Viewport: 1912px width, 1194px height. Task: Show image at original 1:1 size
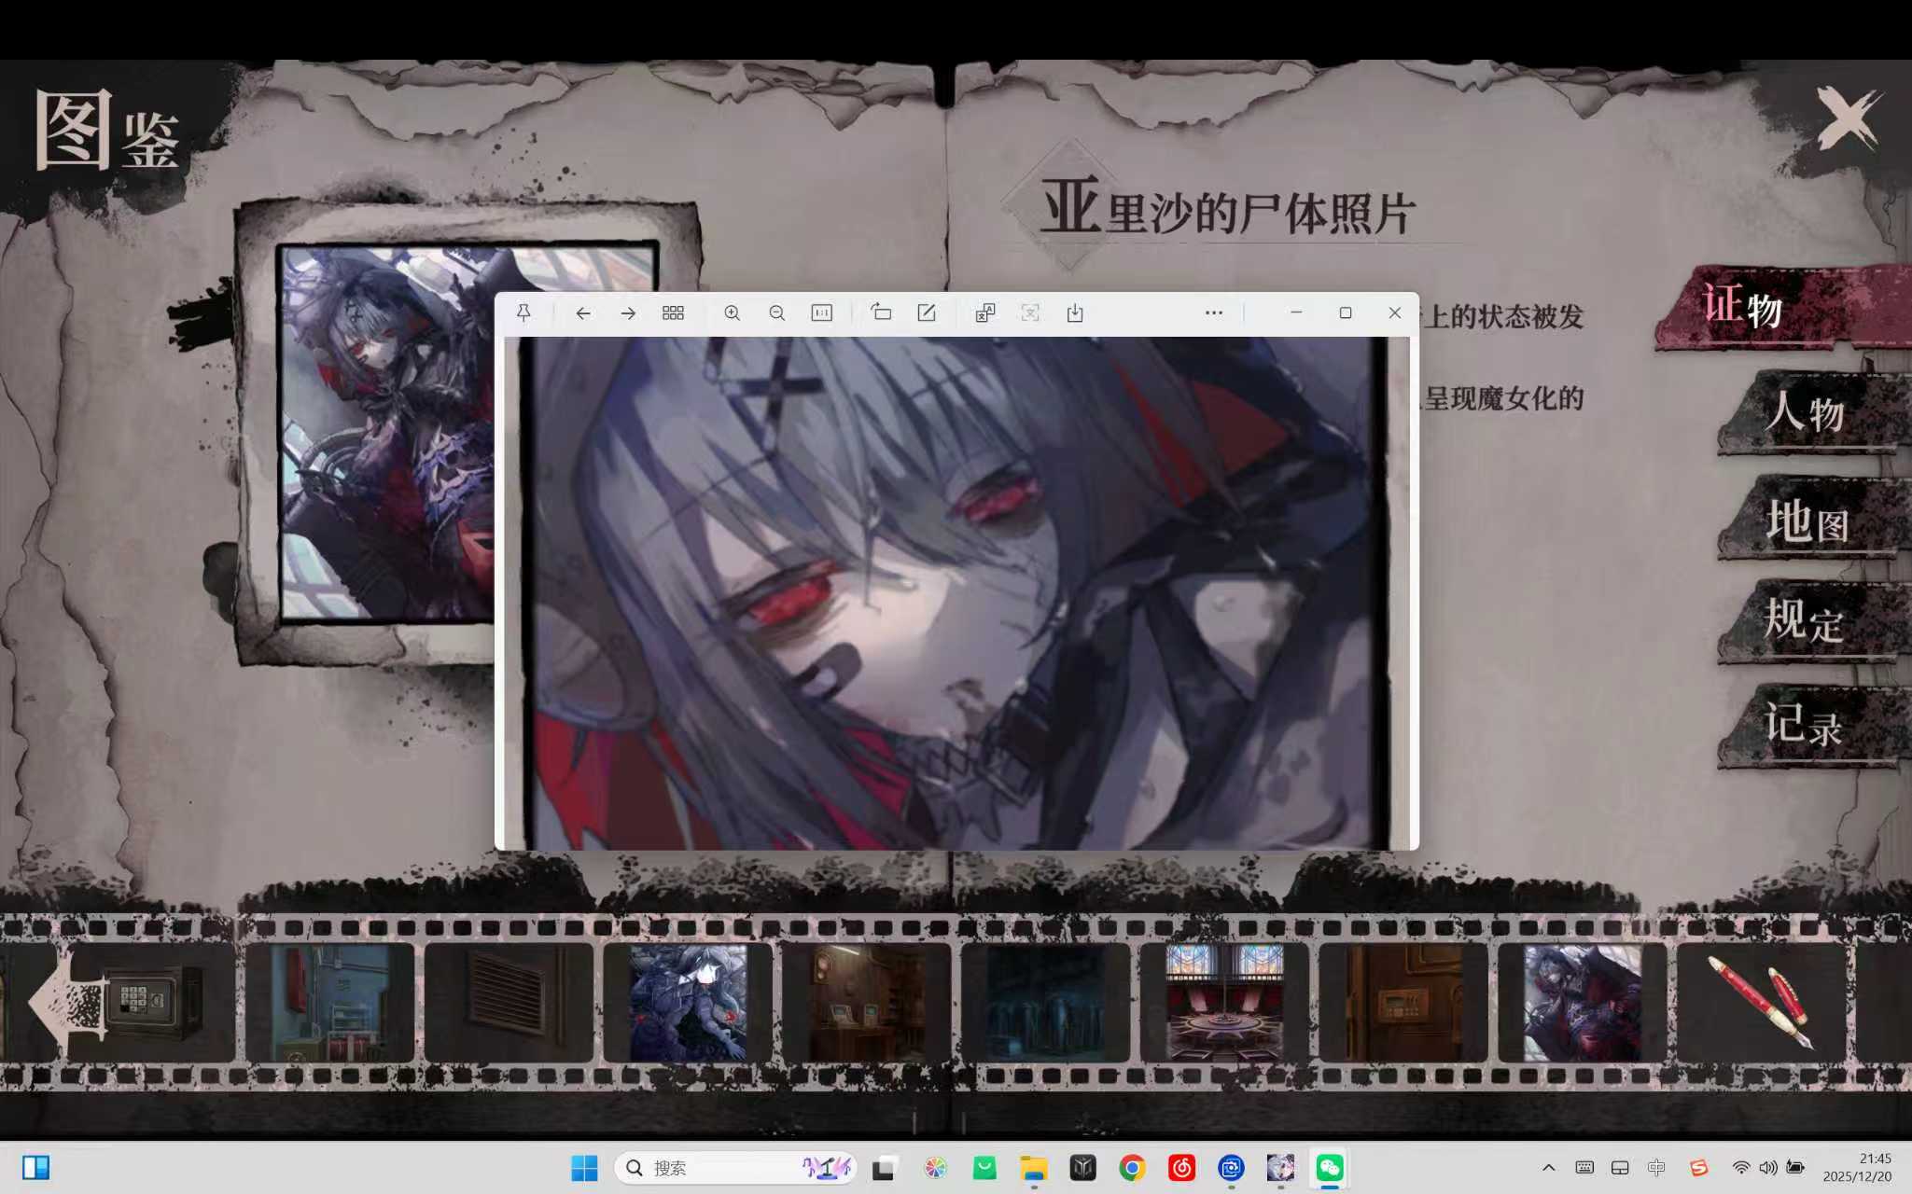tap(821, 313)
